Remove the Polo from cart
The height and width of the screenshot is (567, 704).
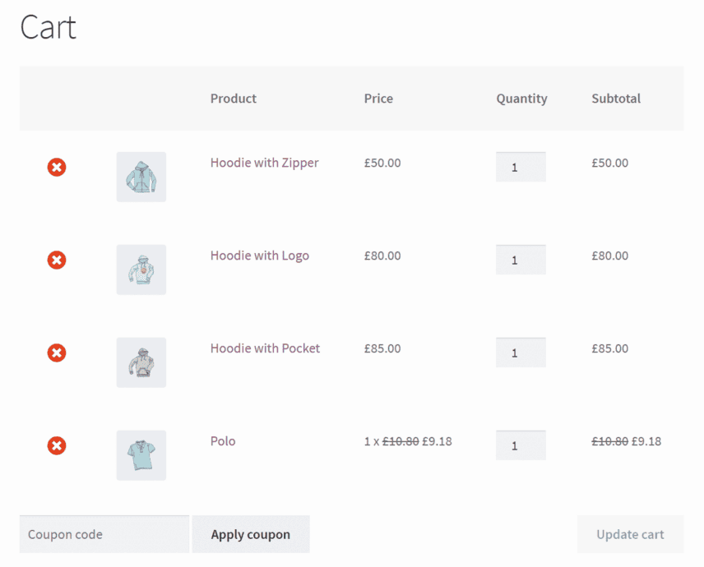click(56, 445)
